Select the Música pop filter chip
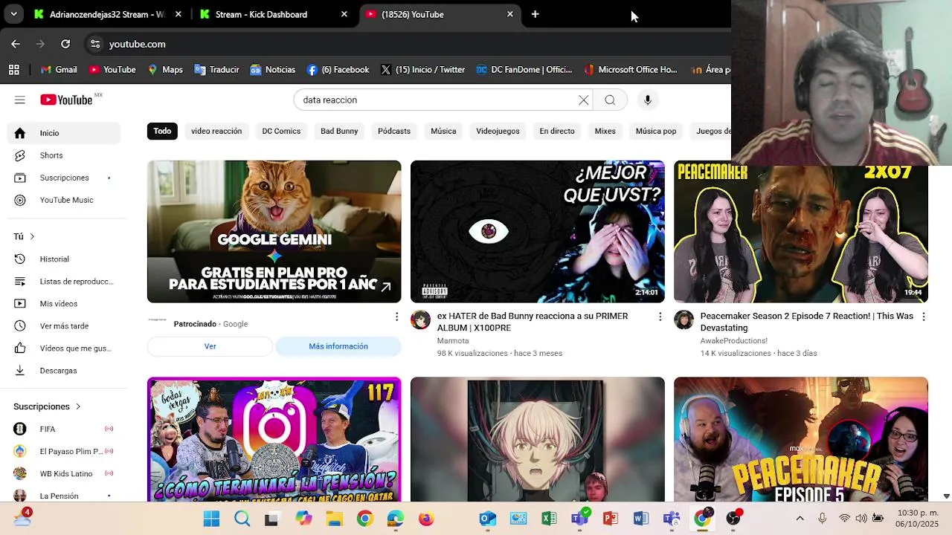The image size is (952, 535). tap(656, 131)
